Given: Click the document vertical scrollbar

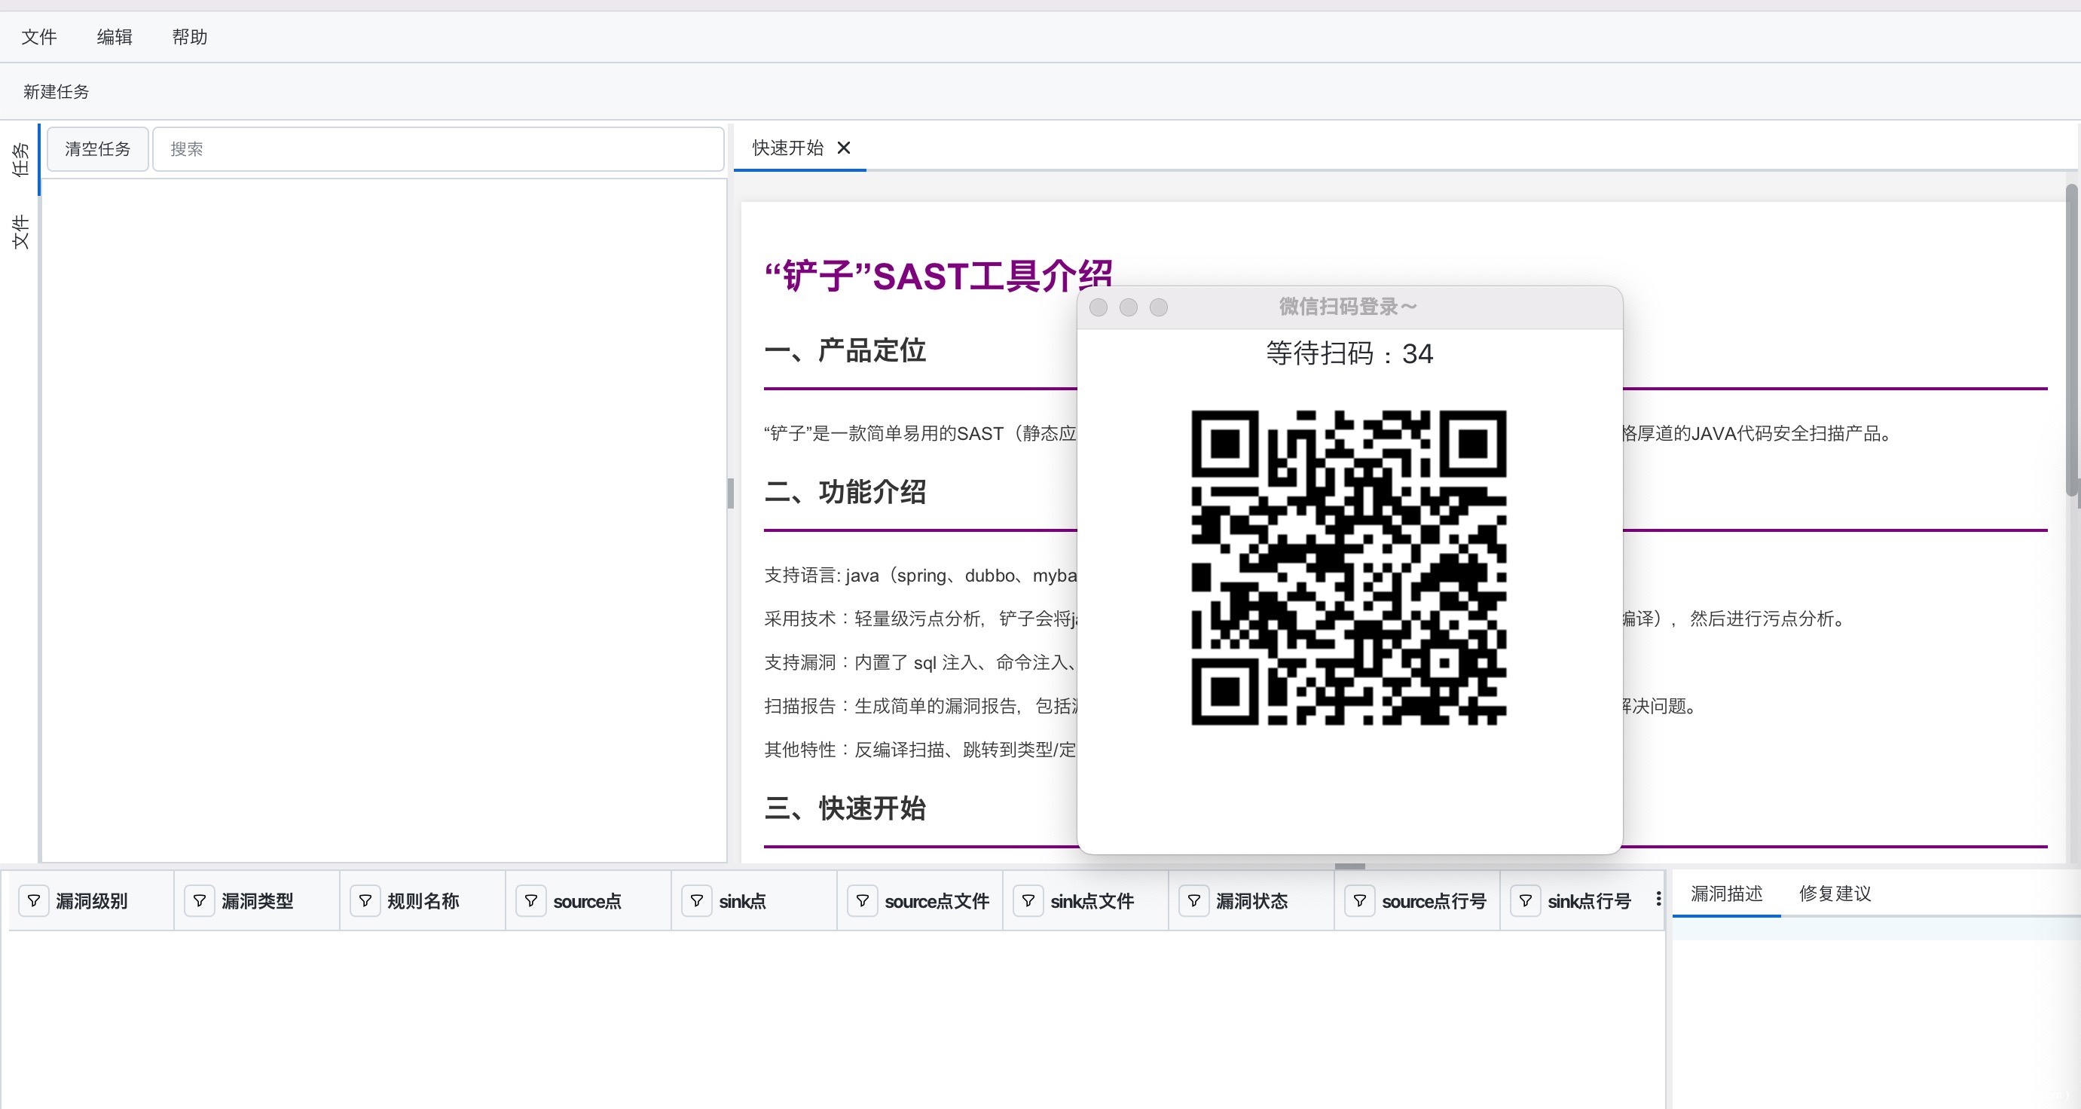Looking at the screenshot, I should point(2071,339).
